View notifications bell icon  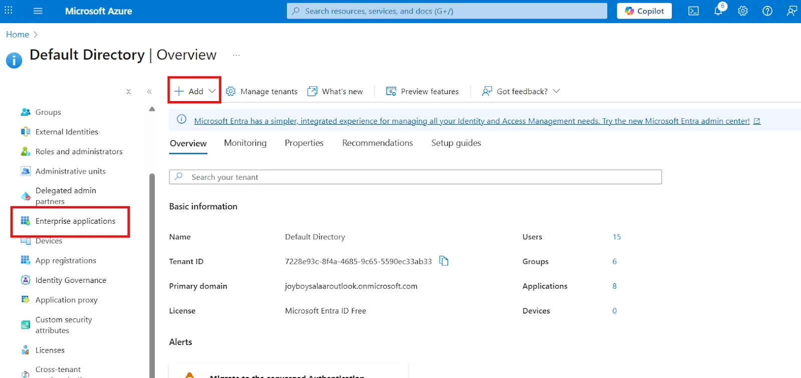(718, 11)
